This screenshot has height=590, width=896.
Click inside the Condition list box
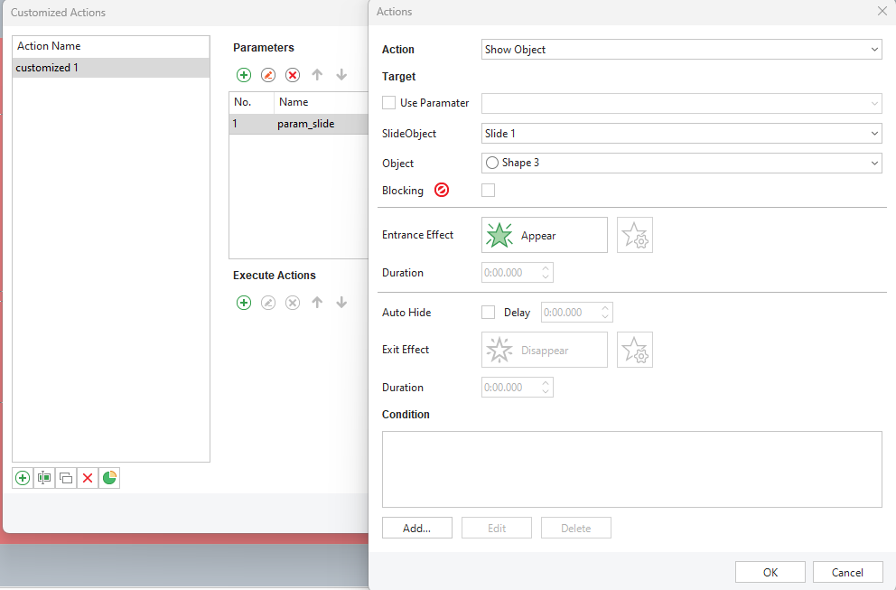point(632,469)
